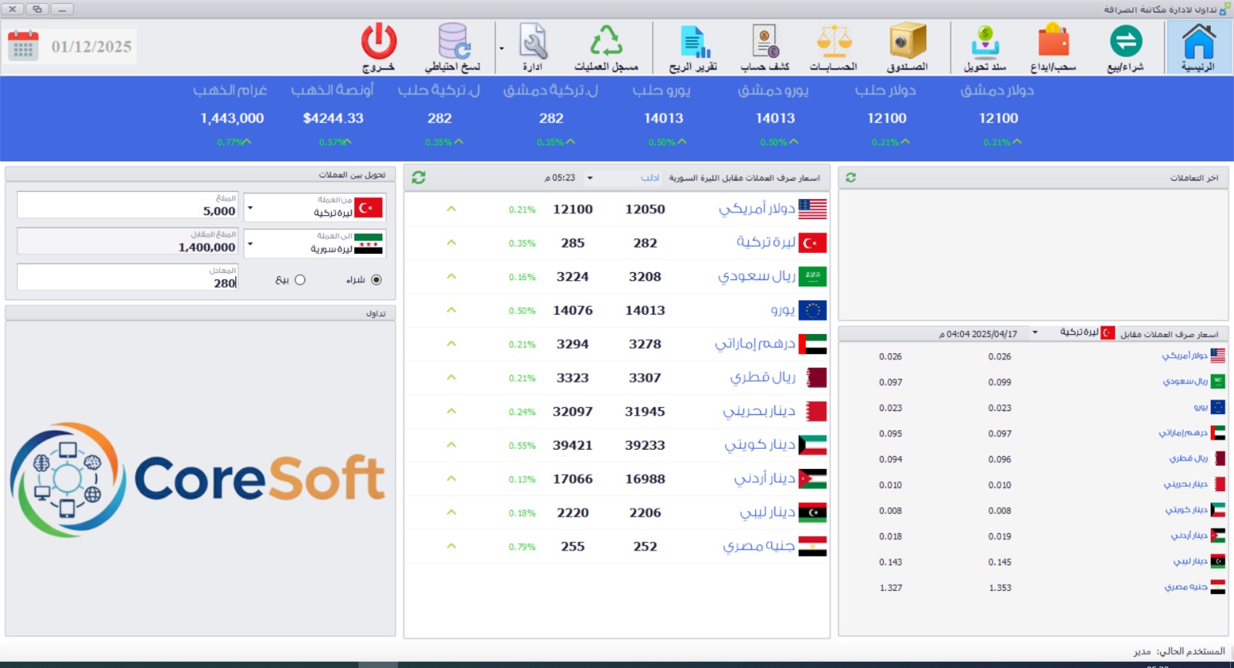Click the amount (المبلغ) input field
This screenshot has height=668, width=1234.
[x=128, y=206]
